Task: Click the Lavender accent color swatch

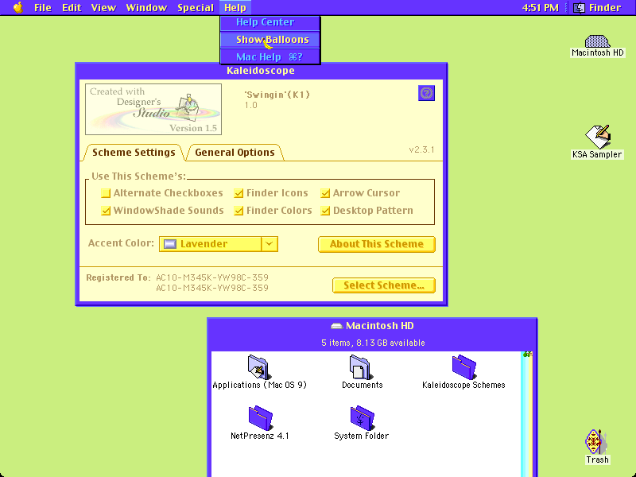Action: click(x=169, y=244)
